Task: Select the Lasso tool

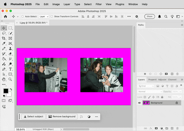Action: click(4, 33)
